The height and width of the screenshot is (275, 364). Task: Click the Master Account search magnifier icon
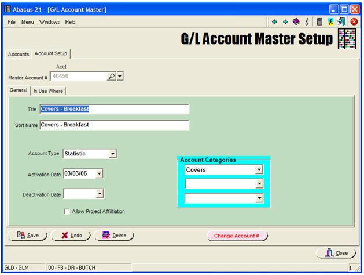coord(111,76)
